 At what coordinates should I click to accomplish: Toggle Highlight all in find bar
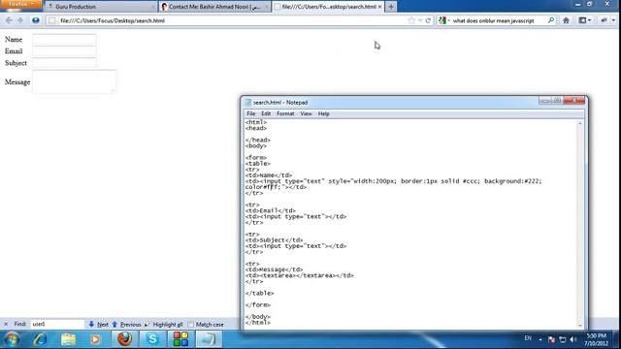point(164,324)
